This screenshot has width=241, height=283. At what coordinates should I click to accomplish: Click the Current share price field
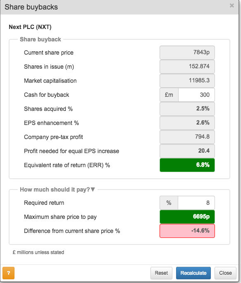(x=187, y=53)
